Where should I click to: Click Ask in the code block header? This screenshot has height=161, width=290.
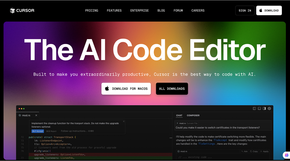(244, 151)
